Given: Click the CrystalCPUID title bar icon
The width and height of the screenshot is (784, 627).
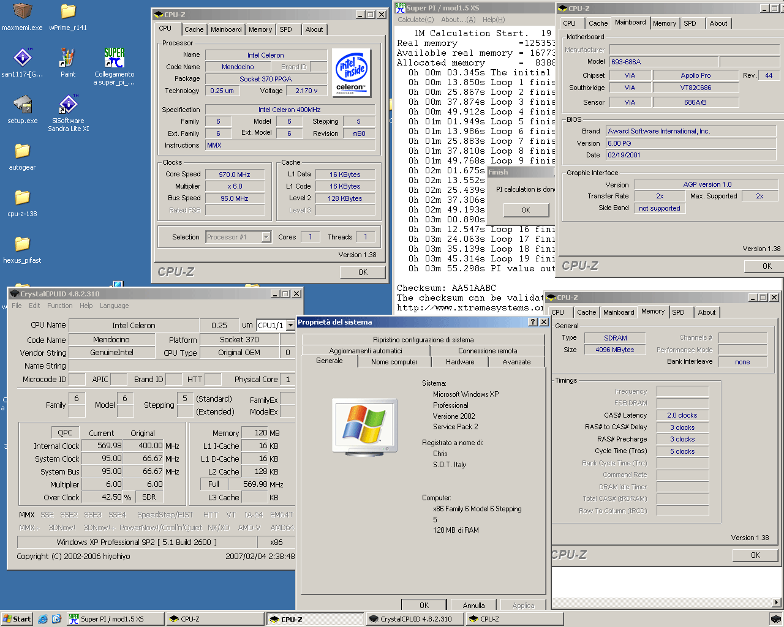Looking at the screenshot, I should tap(15, 294).
